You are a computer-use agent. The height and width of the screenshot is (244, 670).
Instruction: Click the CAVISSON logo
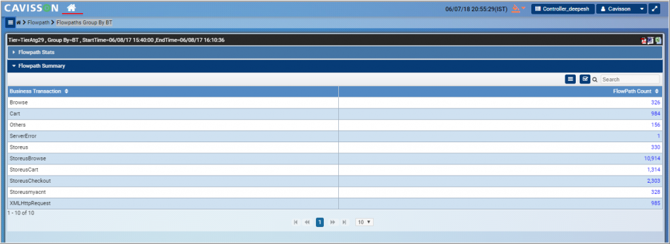point(31,8)
